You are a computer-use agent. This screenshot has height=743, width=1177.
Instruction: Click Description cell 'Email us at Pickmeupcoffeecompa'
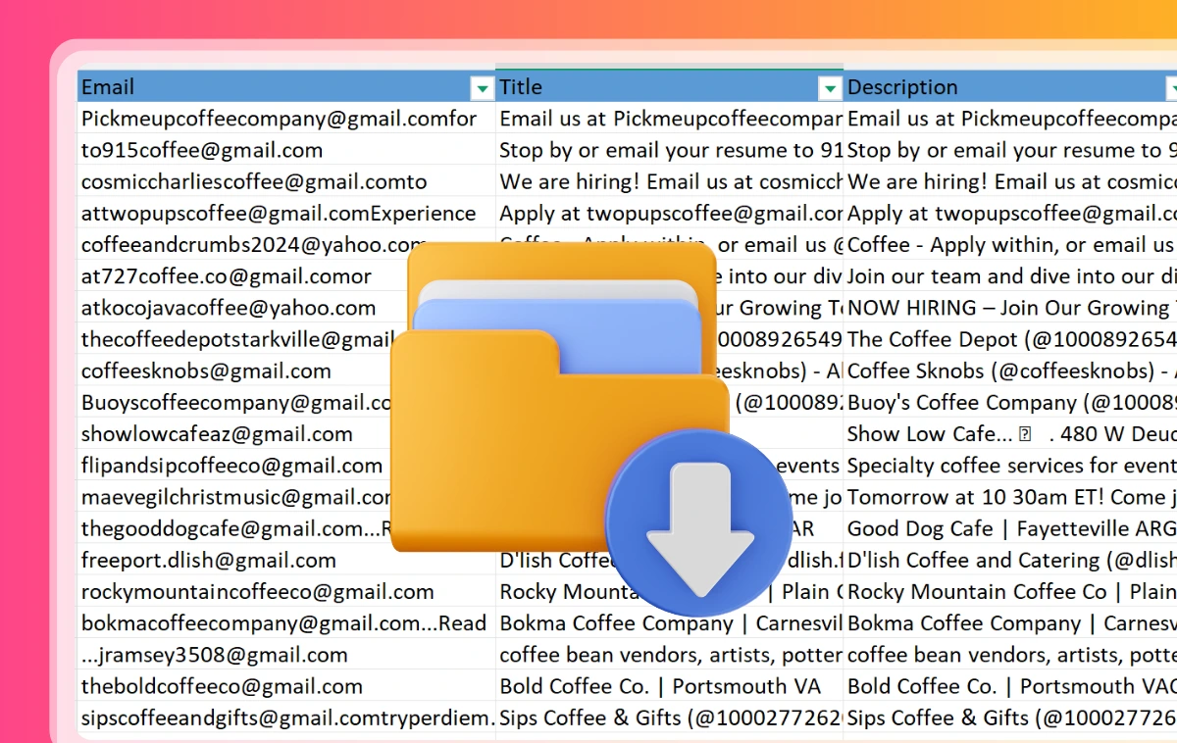pos(1010,119)
